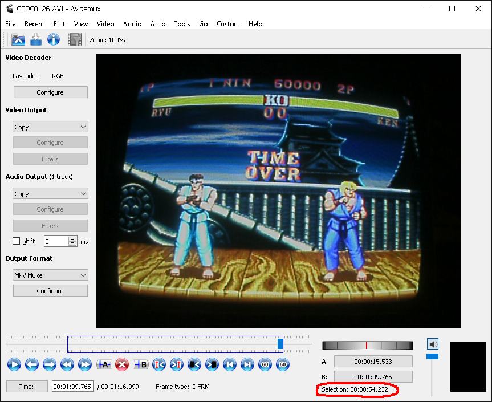The width and height of the screenshot is (492, 402).
Task: Focus the current time input field
Action: point(72,386)
